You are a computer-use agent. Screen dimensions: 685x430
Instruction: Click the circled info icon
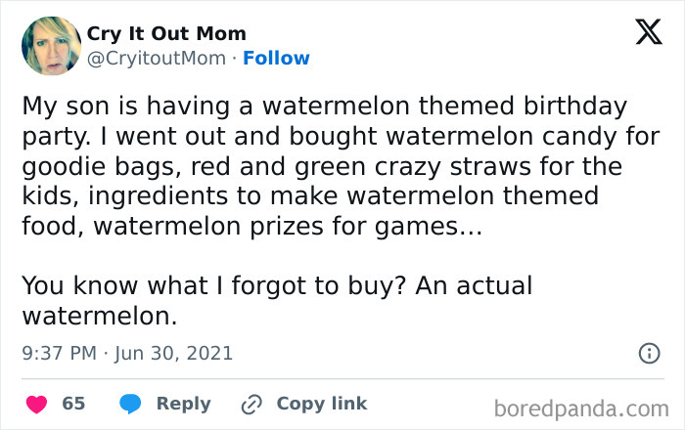coord(648,353)
